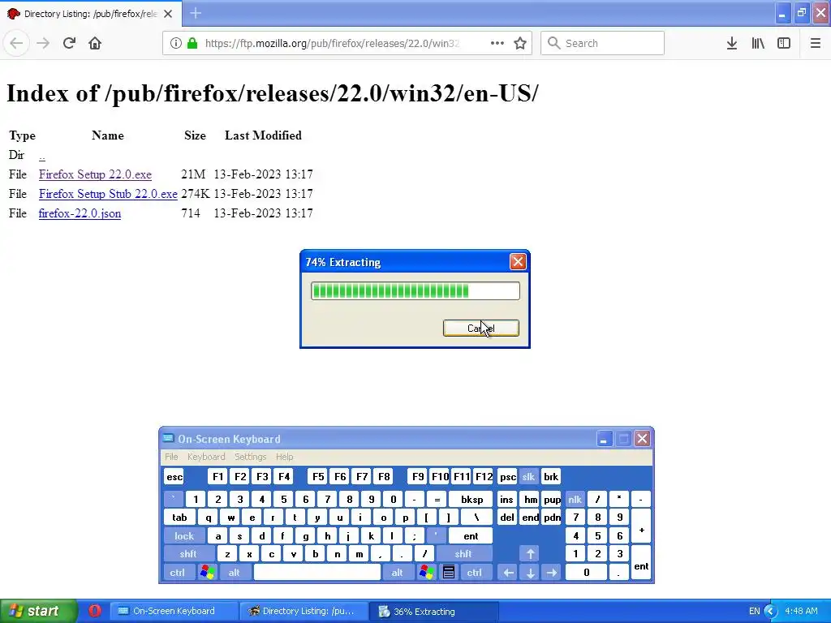Expand hidden tray icons chevron
The image size is (831, 623).
[x=771, y=612]
